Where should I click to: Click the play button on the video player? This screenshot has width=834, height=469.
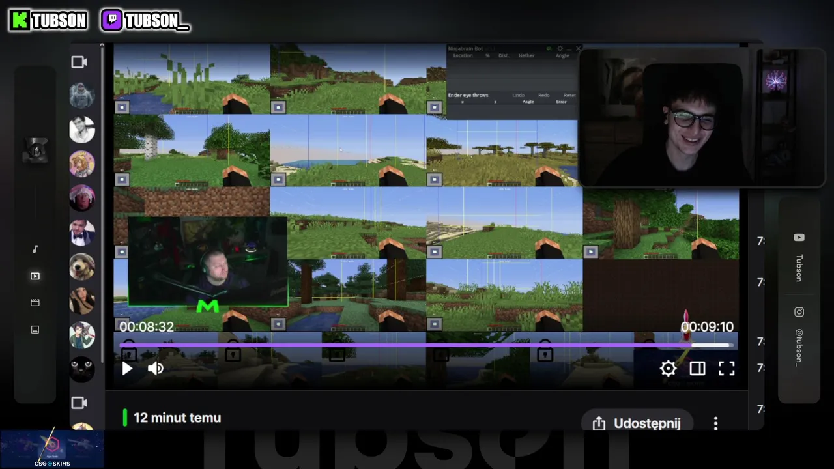[x=127, y=369]
